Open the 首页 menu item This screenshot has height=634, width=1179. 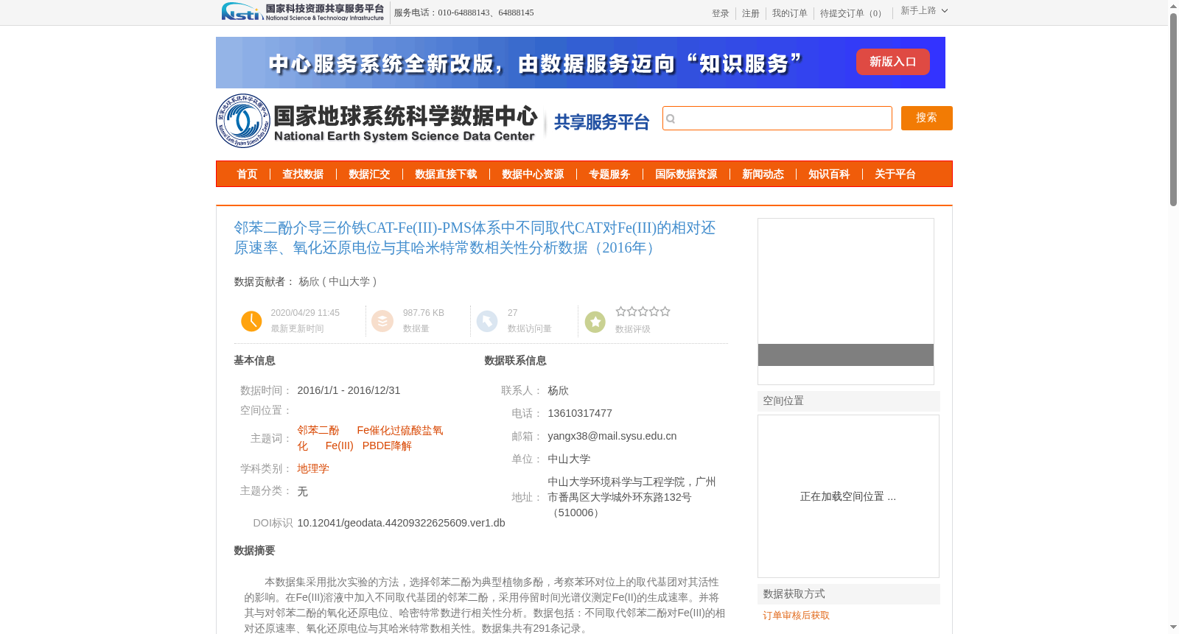point(247,175)
